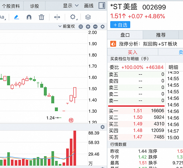The height and width of the screenshot is (168, 183).
Task: Open 涨停分析 拟回购+ST板块 link
Action: pyautogui.click(x=148, y=44)
